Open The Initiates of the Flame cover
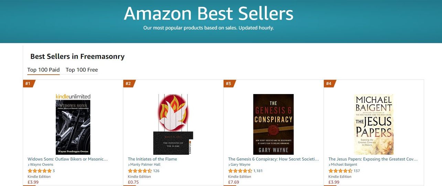The height and width of the screenshot is (186, 442). point(173,124)
